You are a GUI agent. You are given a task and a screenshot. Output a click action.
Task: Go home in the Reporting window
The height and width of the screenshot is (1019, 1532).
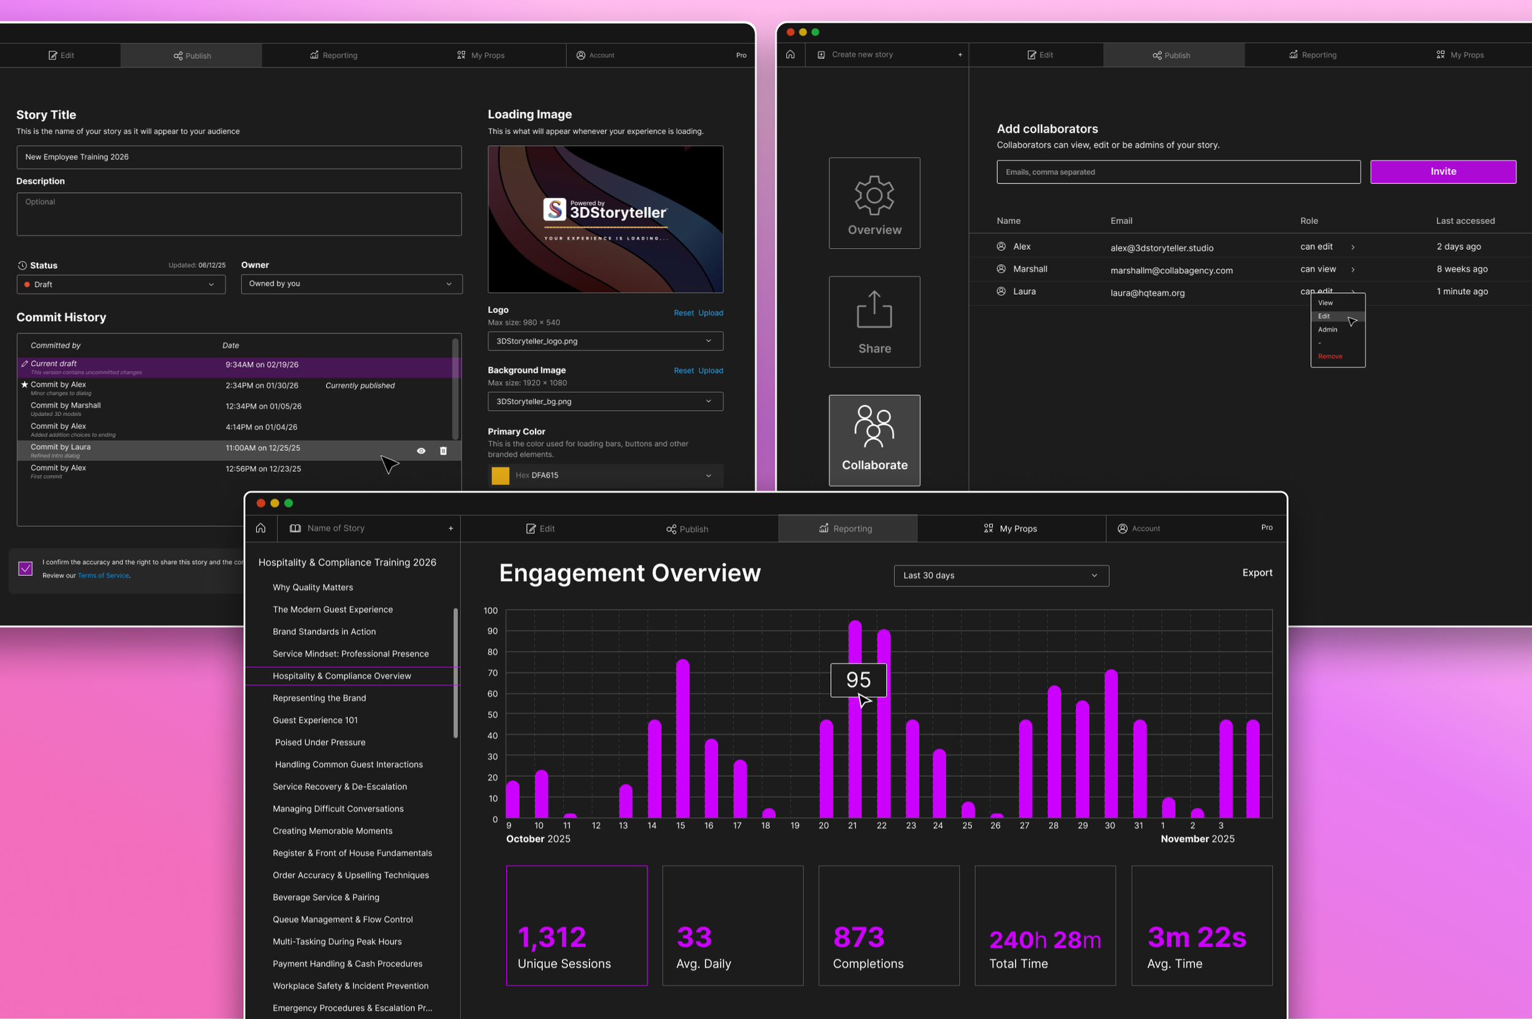point(260,528)
